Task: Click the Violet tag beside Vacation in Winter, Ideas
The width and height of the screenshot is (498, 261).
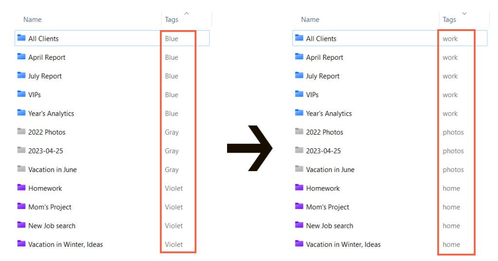Action: pos(174,244)
